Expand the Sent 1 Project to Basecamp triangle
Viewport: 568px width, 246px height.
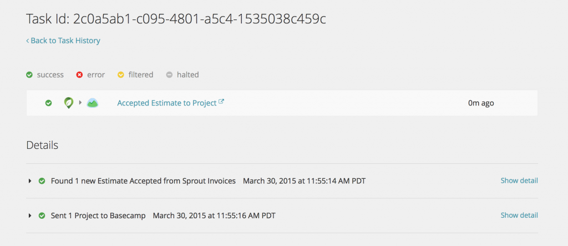30,215
